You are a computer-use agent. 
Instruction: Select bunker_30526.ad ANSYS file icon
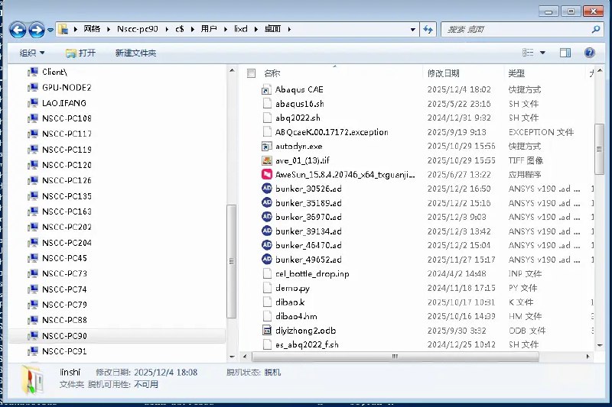[x=267, y=189]
